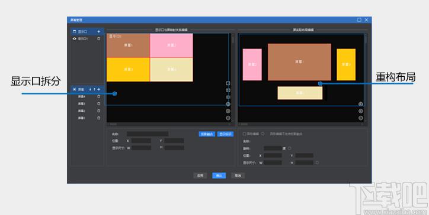Select the pink screen block in the mapping canvas
This screenshot has height=215, width=429.
[x=171, y=45]
